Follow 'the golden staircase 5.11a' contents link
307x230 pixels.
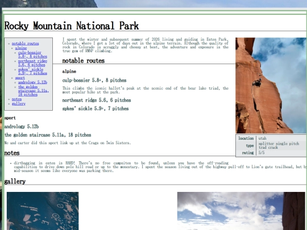[x=34, y=91]
